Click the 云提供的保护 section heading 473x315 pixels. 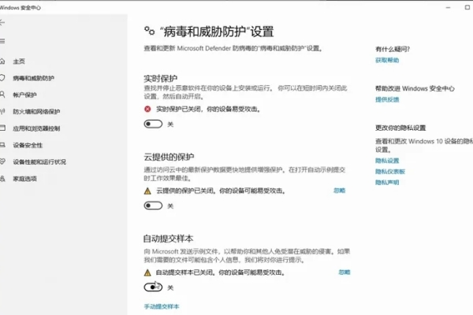[x=169, y=157]
